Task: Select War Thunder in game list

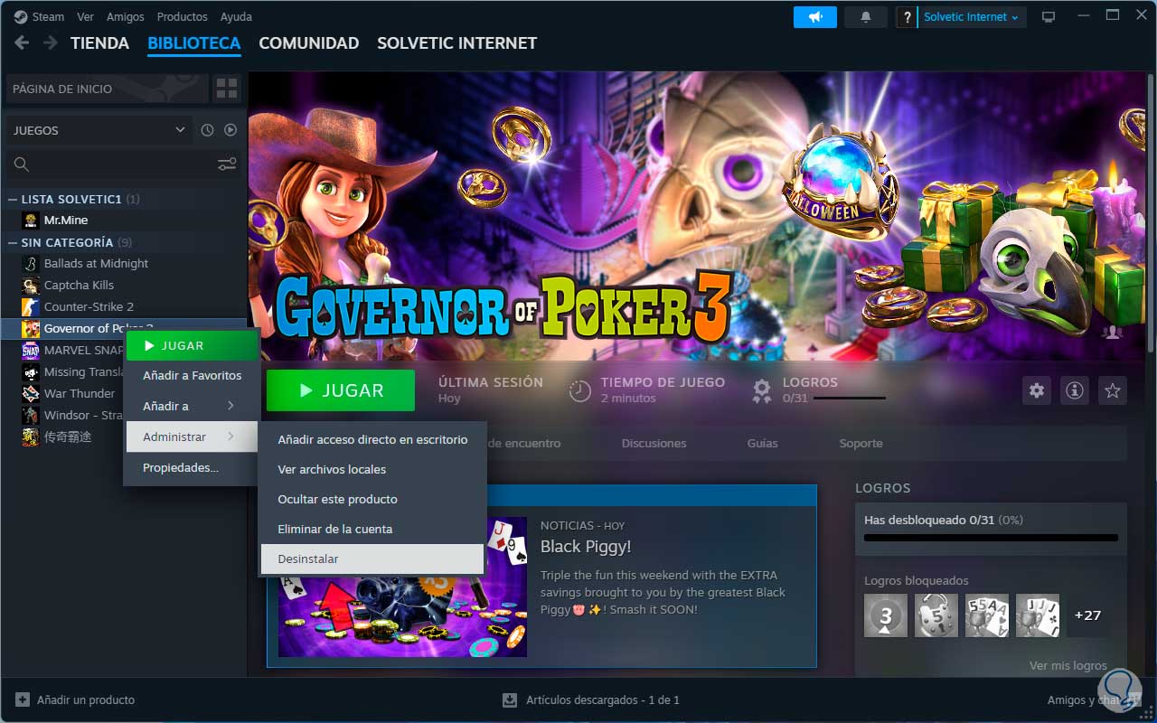Action: 80,393
